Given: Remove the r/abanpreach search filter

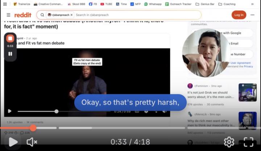Looking at the screenshot, I should 71,15.
